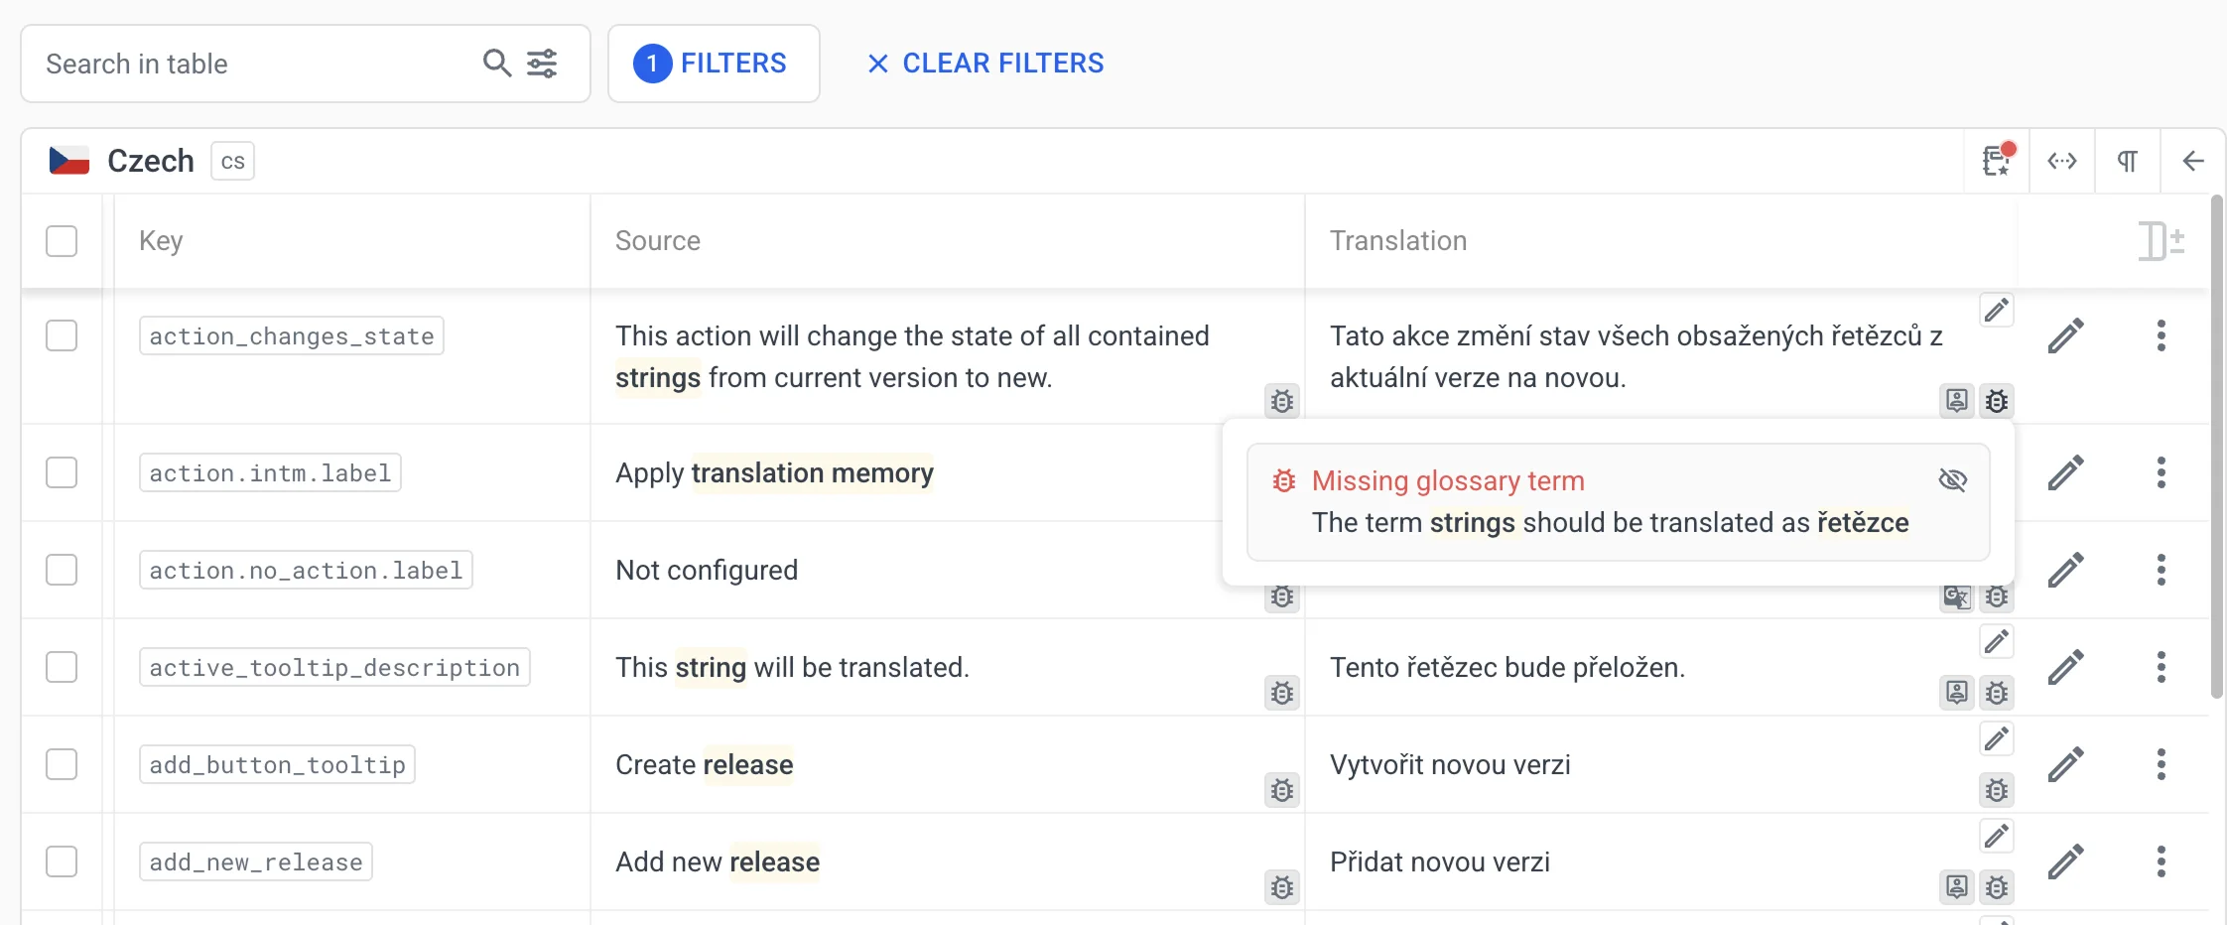Edit action_changes_state translation with large pencil
This screenshot has height=925, width=2227.
(2065, 336)
